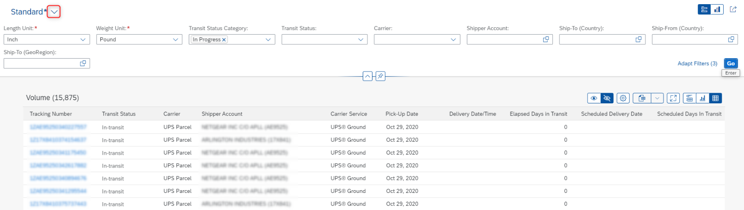Click the Go button

(731, 64)
